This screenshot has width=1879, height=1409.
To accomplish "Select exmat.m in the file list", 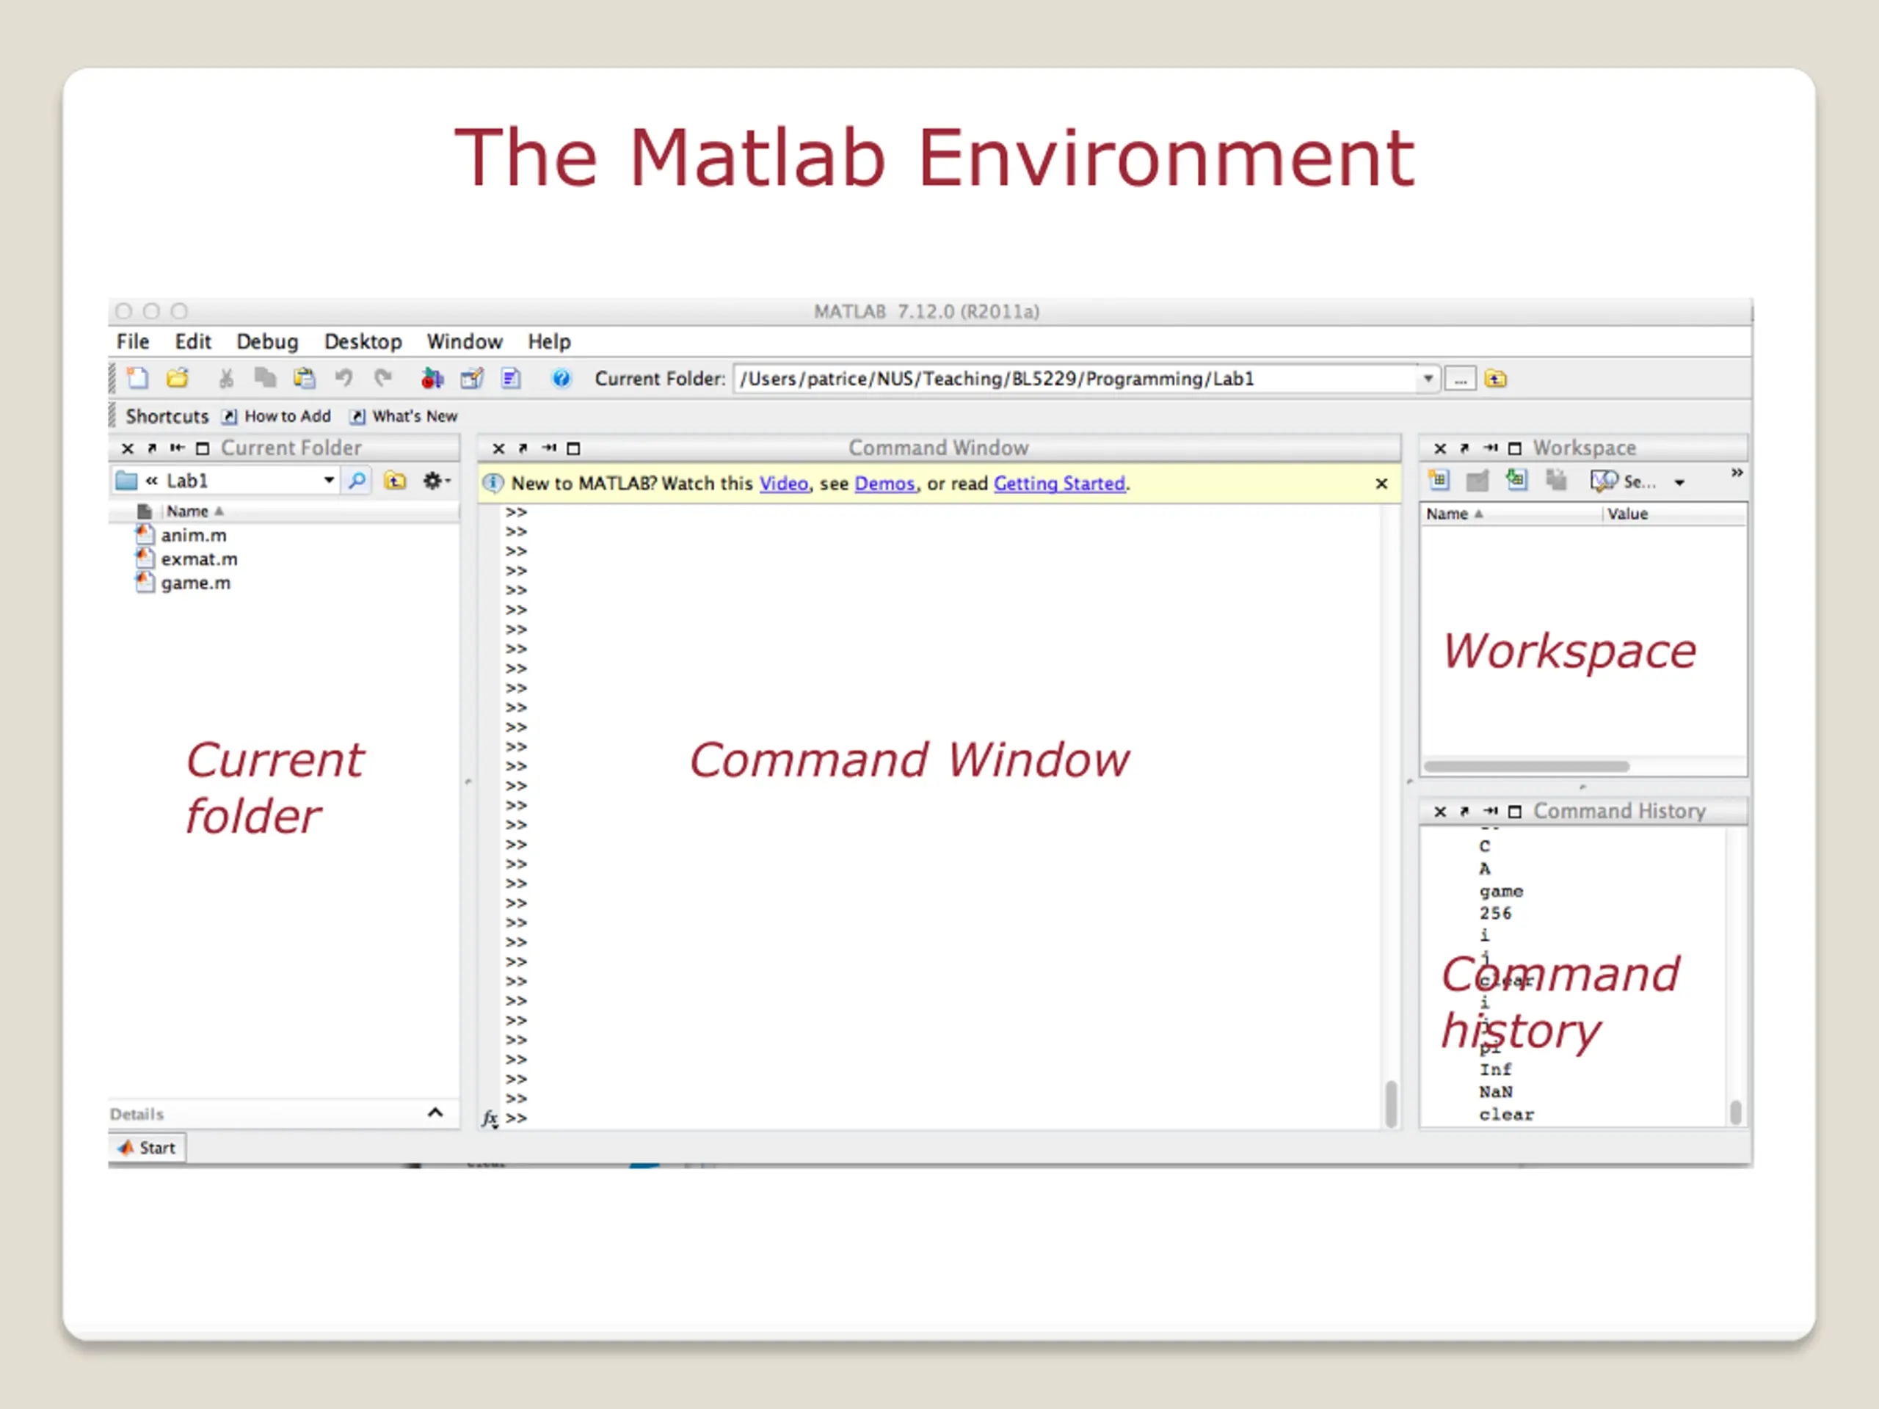I will click(x=187, y=559).
